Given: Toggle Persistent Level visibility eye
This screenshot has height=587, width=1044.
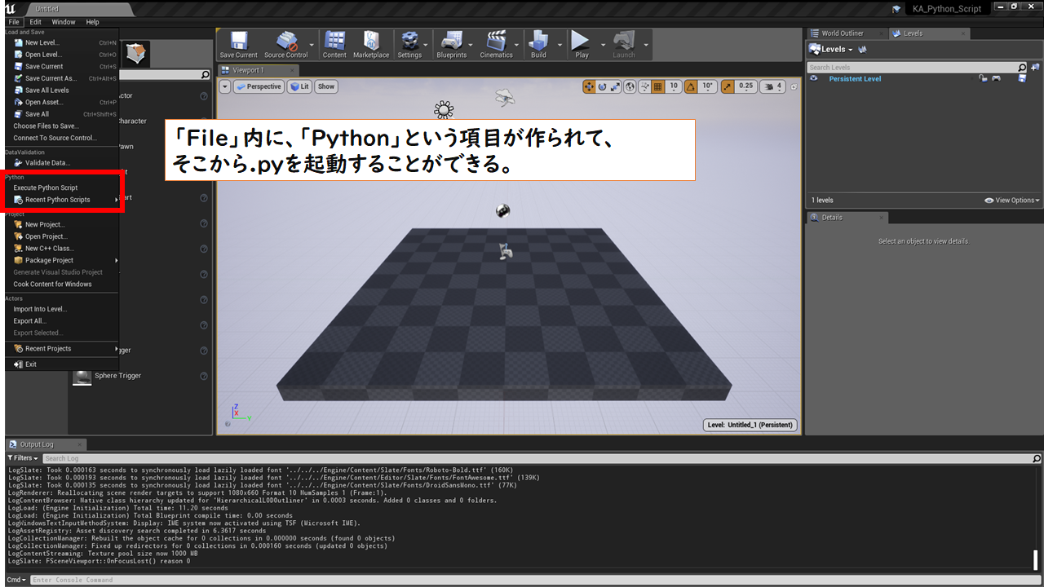Looking at the screenshot, I should pyautogui.click(x=814, y=78).
